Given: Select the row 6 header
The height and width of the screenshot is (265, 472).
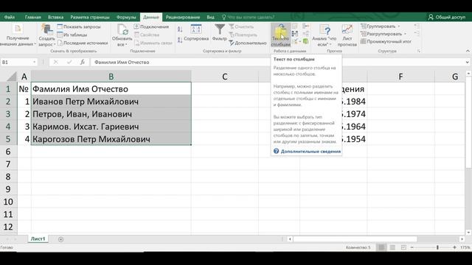Looking at the screenshot, I should pos(8,152).
